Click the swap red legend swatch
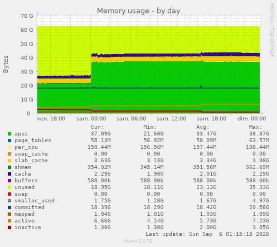The image size is (277, 247). 9,194
